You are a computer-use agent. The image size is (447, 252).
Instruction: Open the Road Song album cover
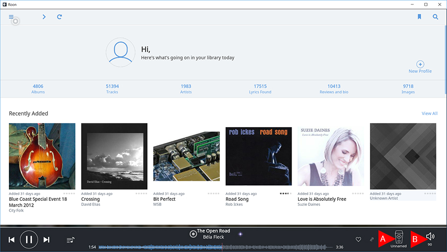pyautogui.click(x=259, y=156)
